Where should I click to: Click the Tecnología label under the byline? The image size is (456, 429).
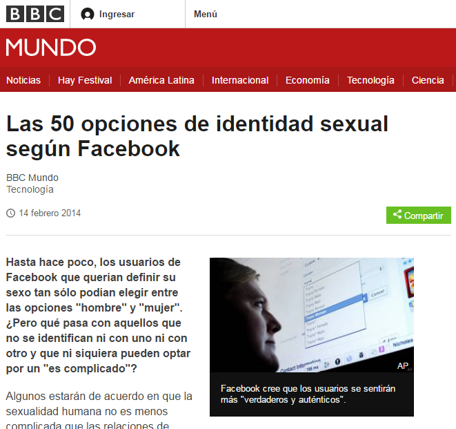[30, 189]
